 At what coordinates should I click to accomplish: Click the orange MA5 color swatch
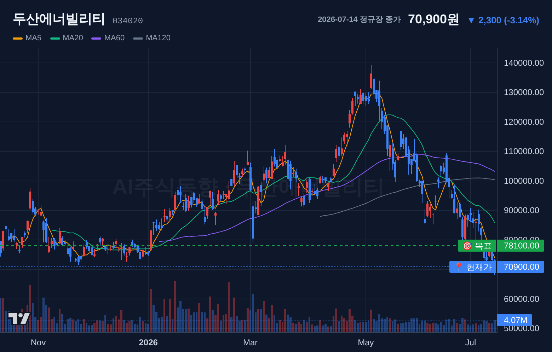pos(18,38)
